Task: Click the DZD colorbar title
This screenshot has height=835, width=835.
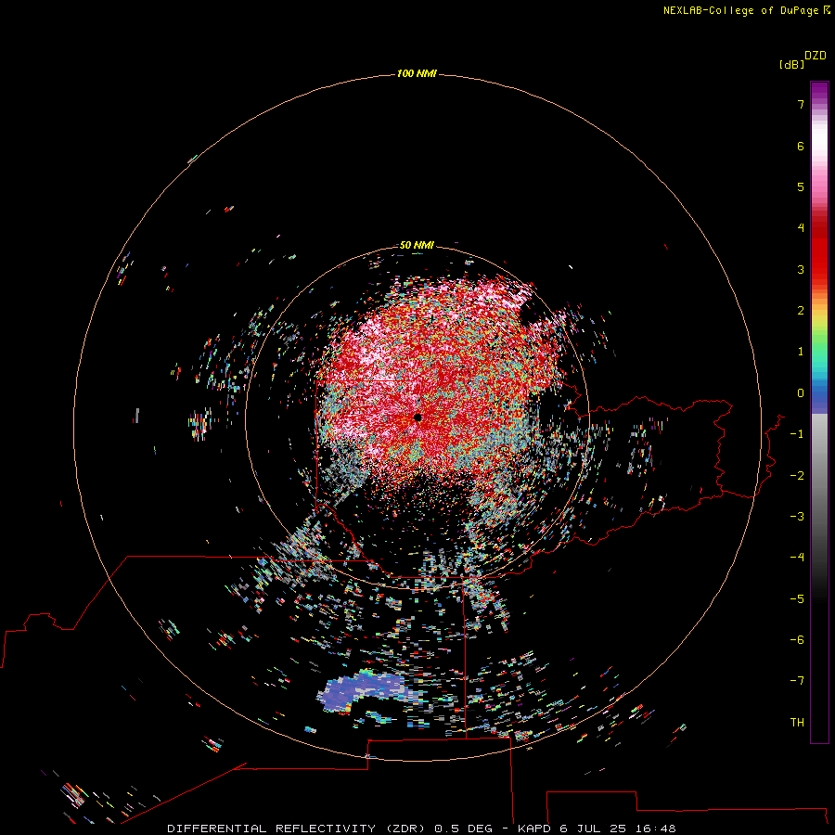Action: [816, 56]
